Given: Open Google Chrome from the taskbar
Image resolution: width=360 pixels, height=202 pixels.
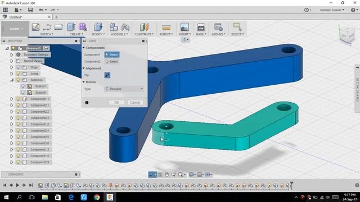Looking at the screenshot, I should click(x=97, y=197).
